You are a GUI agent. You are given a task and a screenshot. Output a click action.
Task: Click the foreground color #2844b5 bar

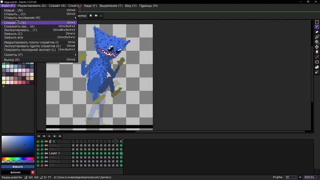[18, 166]
